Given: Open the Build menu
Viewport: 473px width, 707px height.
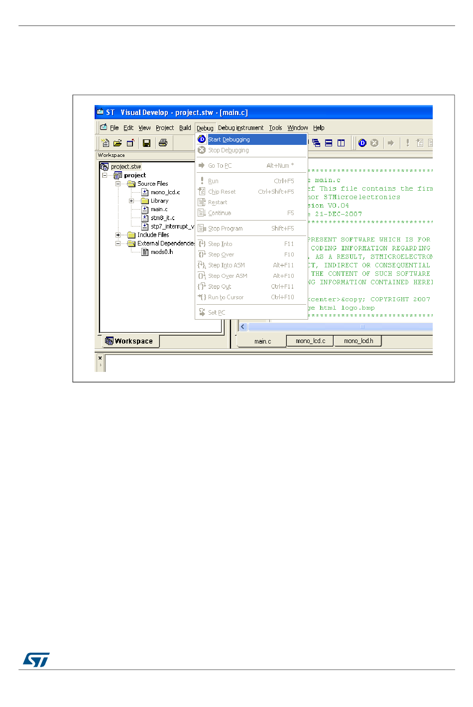Looking at the screenshot, I should [185, 128].
